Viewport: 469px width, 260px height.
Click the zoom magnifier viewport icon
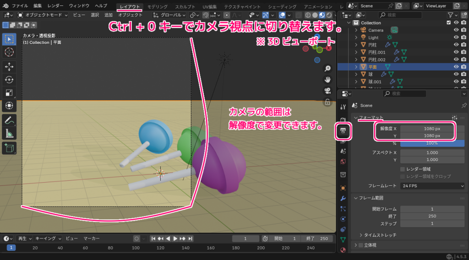click(x=327, y=69)
